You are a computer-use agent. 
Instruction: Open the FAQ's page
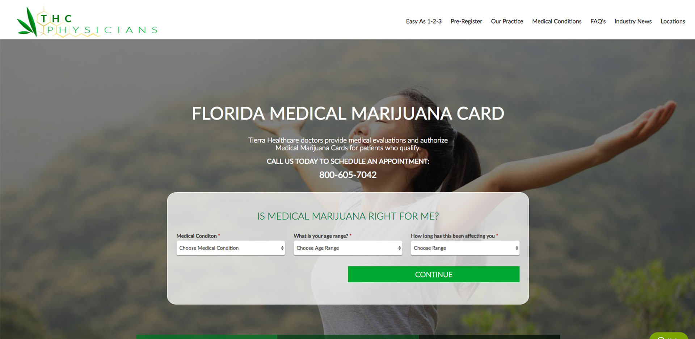(598, 21)
